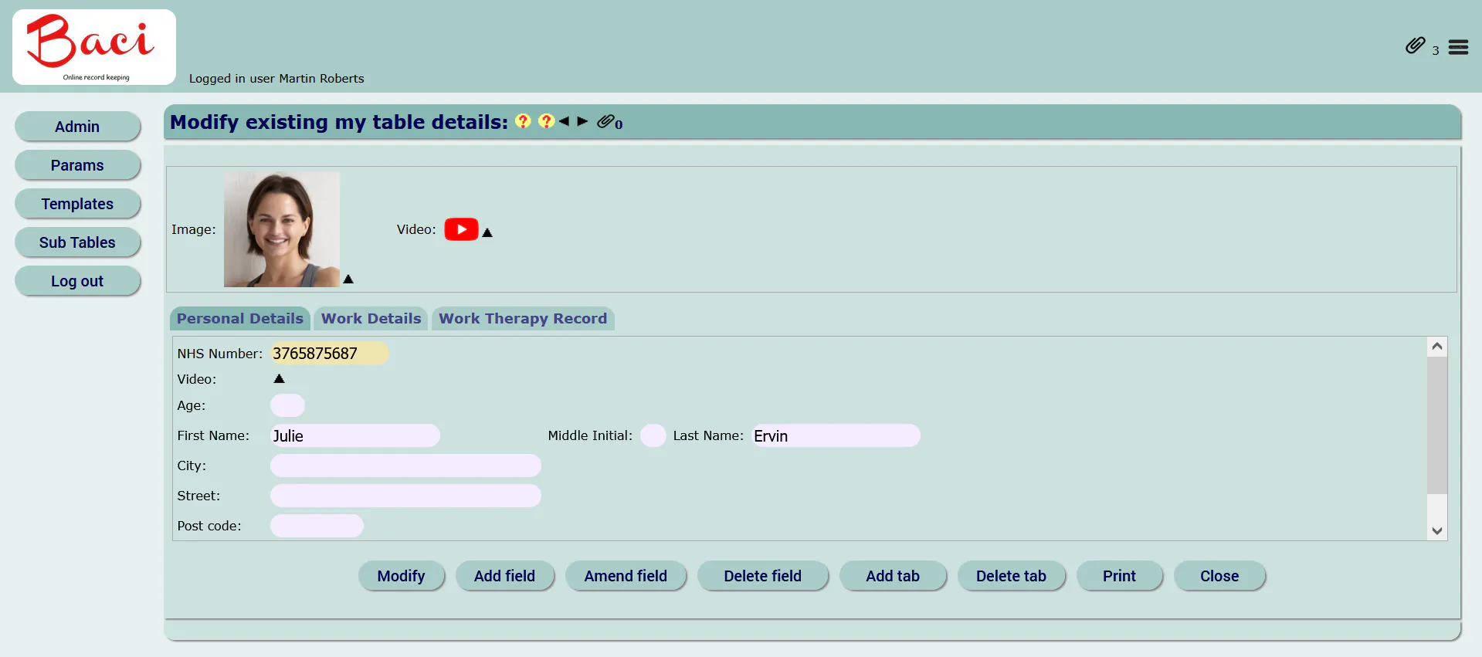Screen dimensions: 1482x657
Task: Open record attachments paperclip in the title bar
Action: point(606,121)
